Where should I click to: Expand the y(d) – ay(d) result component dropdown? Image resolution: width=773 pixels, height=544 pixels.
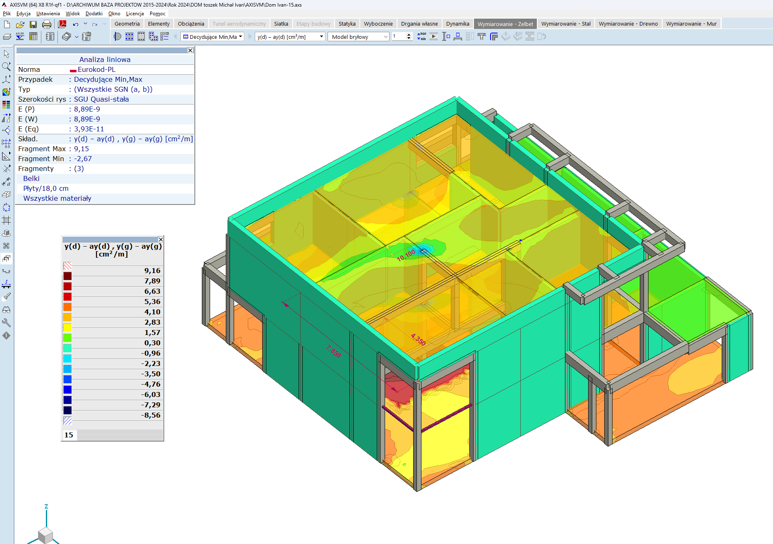pos(290,37)
